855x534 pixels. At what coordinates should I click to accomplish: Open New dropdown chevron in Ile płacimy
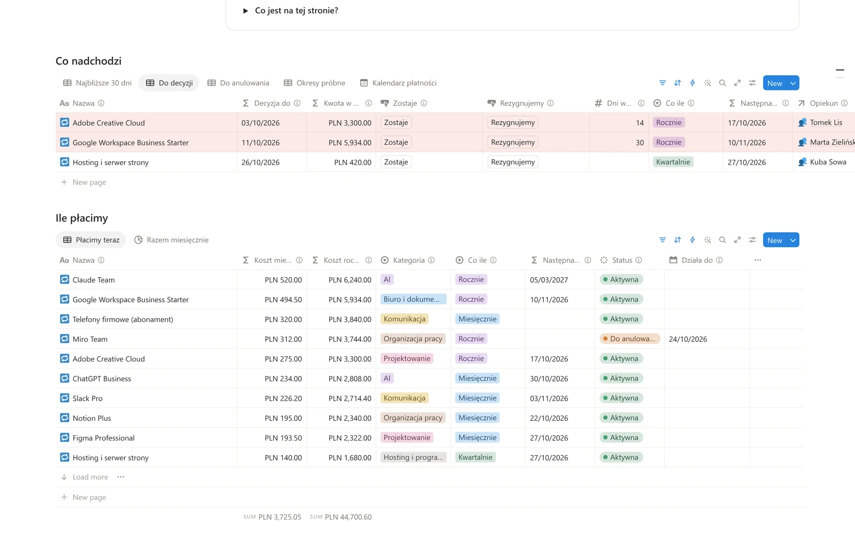(793, 240)
